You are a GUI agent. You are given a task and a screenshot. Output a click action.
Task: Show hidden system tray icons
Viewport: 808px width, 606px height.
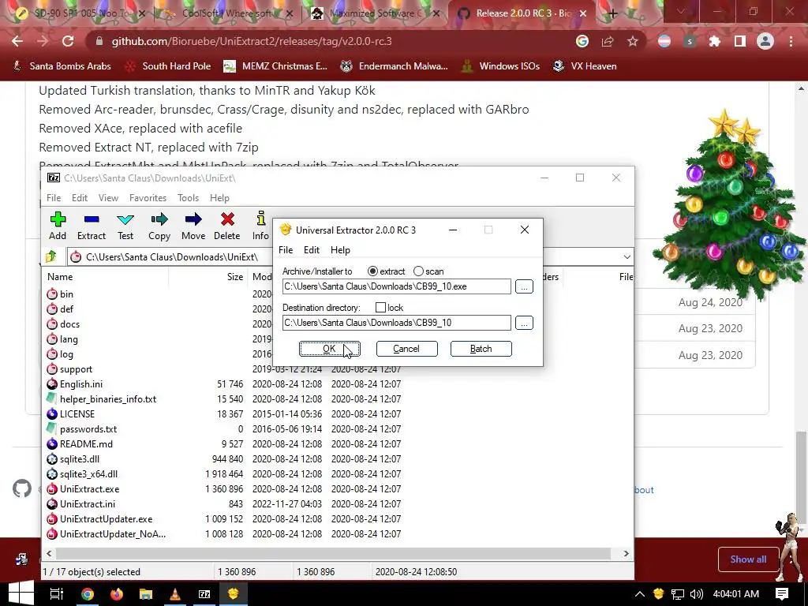639,594
